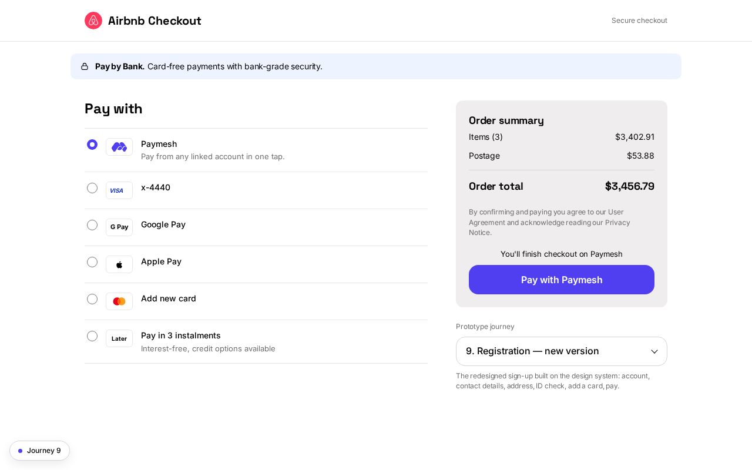The image size is (752, 470).
Task: Click the Paymesh logo icon
Action: tap(119, 147)
